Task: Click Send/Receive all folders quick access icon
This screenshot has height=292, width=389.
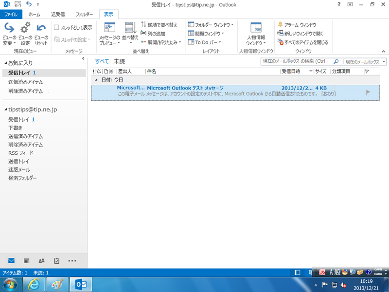Action: [18, 4]
